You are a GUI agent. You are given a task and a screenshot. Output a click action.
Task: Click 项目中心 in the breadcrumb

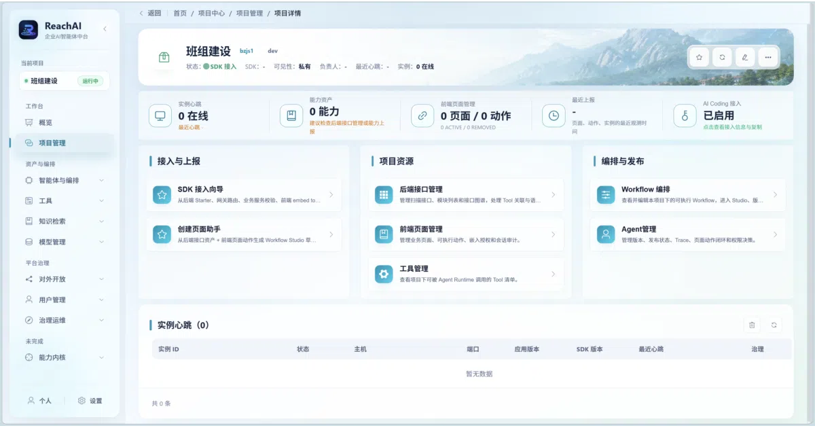[x=211, y=13]
